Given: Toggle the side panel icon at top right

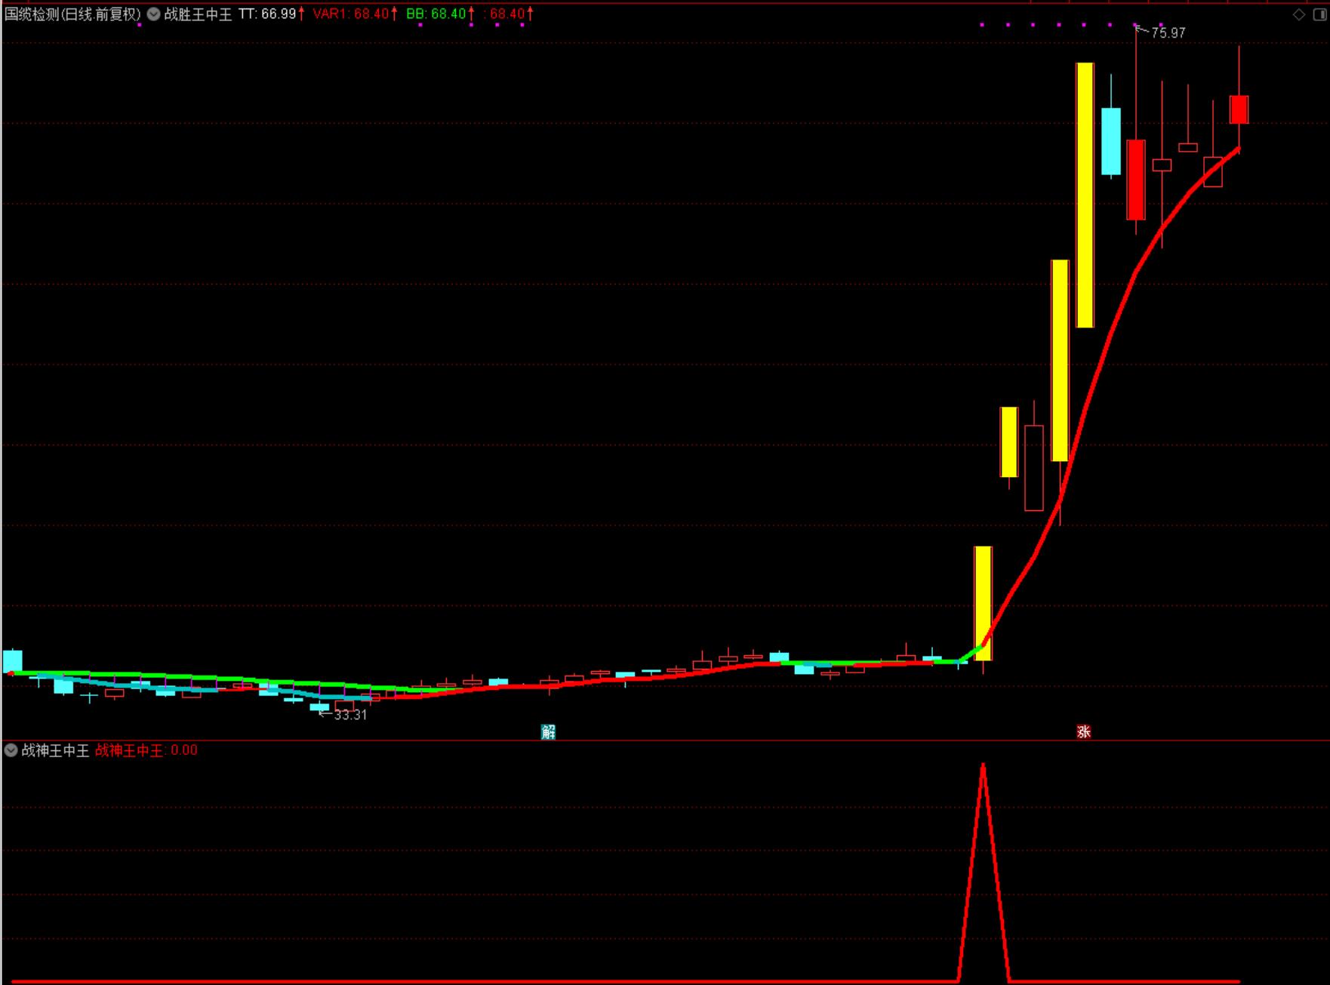Looking at the screenshot, I should 1320,14.
